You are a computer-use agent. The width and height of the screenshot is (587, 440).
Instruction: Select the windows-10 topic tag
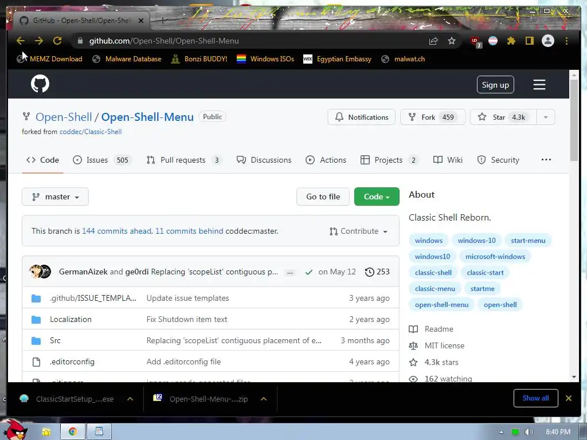coord(476,241)
